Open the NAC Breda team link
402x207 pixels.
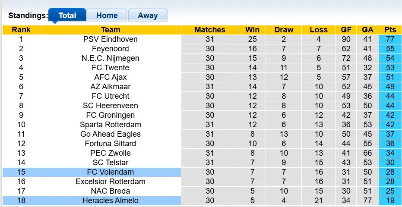pos(111,191)
